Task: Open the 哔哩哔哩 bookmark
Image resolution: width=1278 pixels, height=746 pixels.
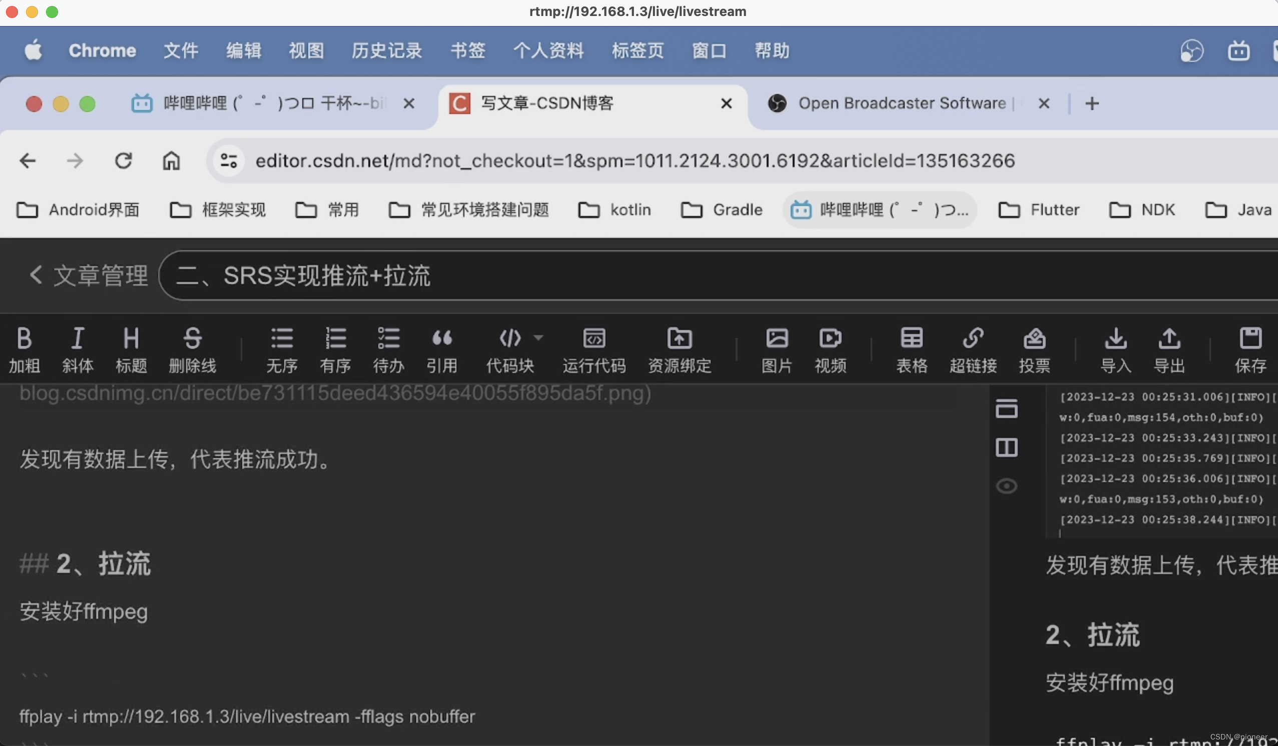Action: pos(880,210)
